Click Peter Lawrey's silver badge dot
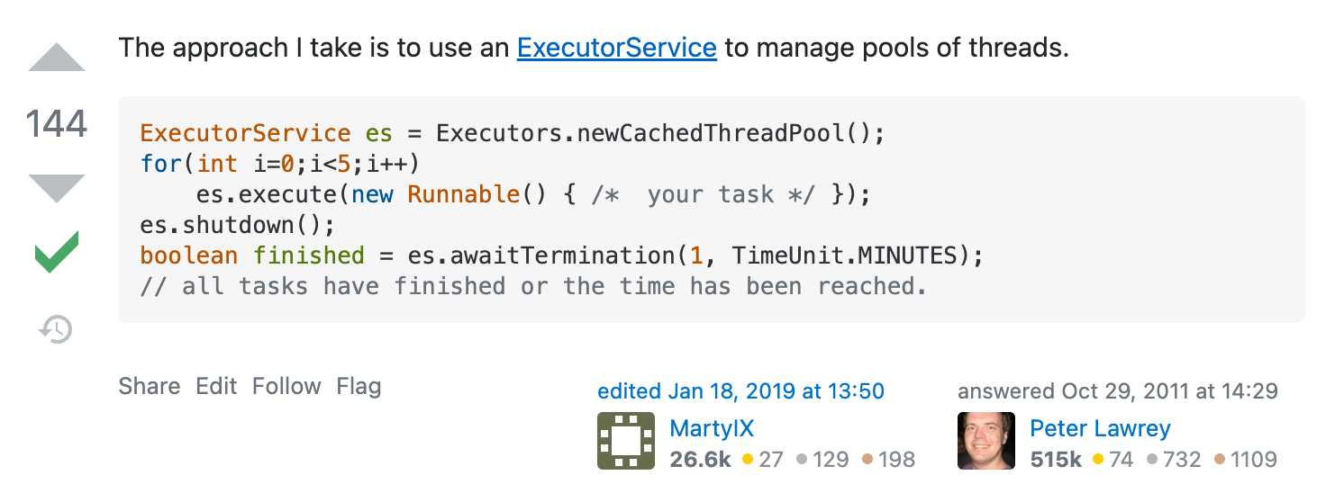This screenshot has height=502, width=1335. click(x=1153, y=460)
